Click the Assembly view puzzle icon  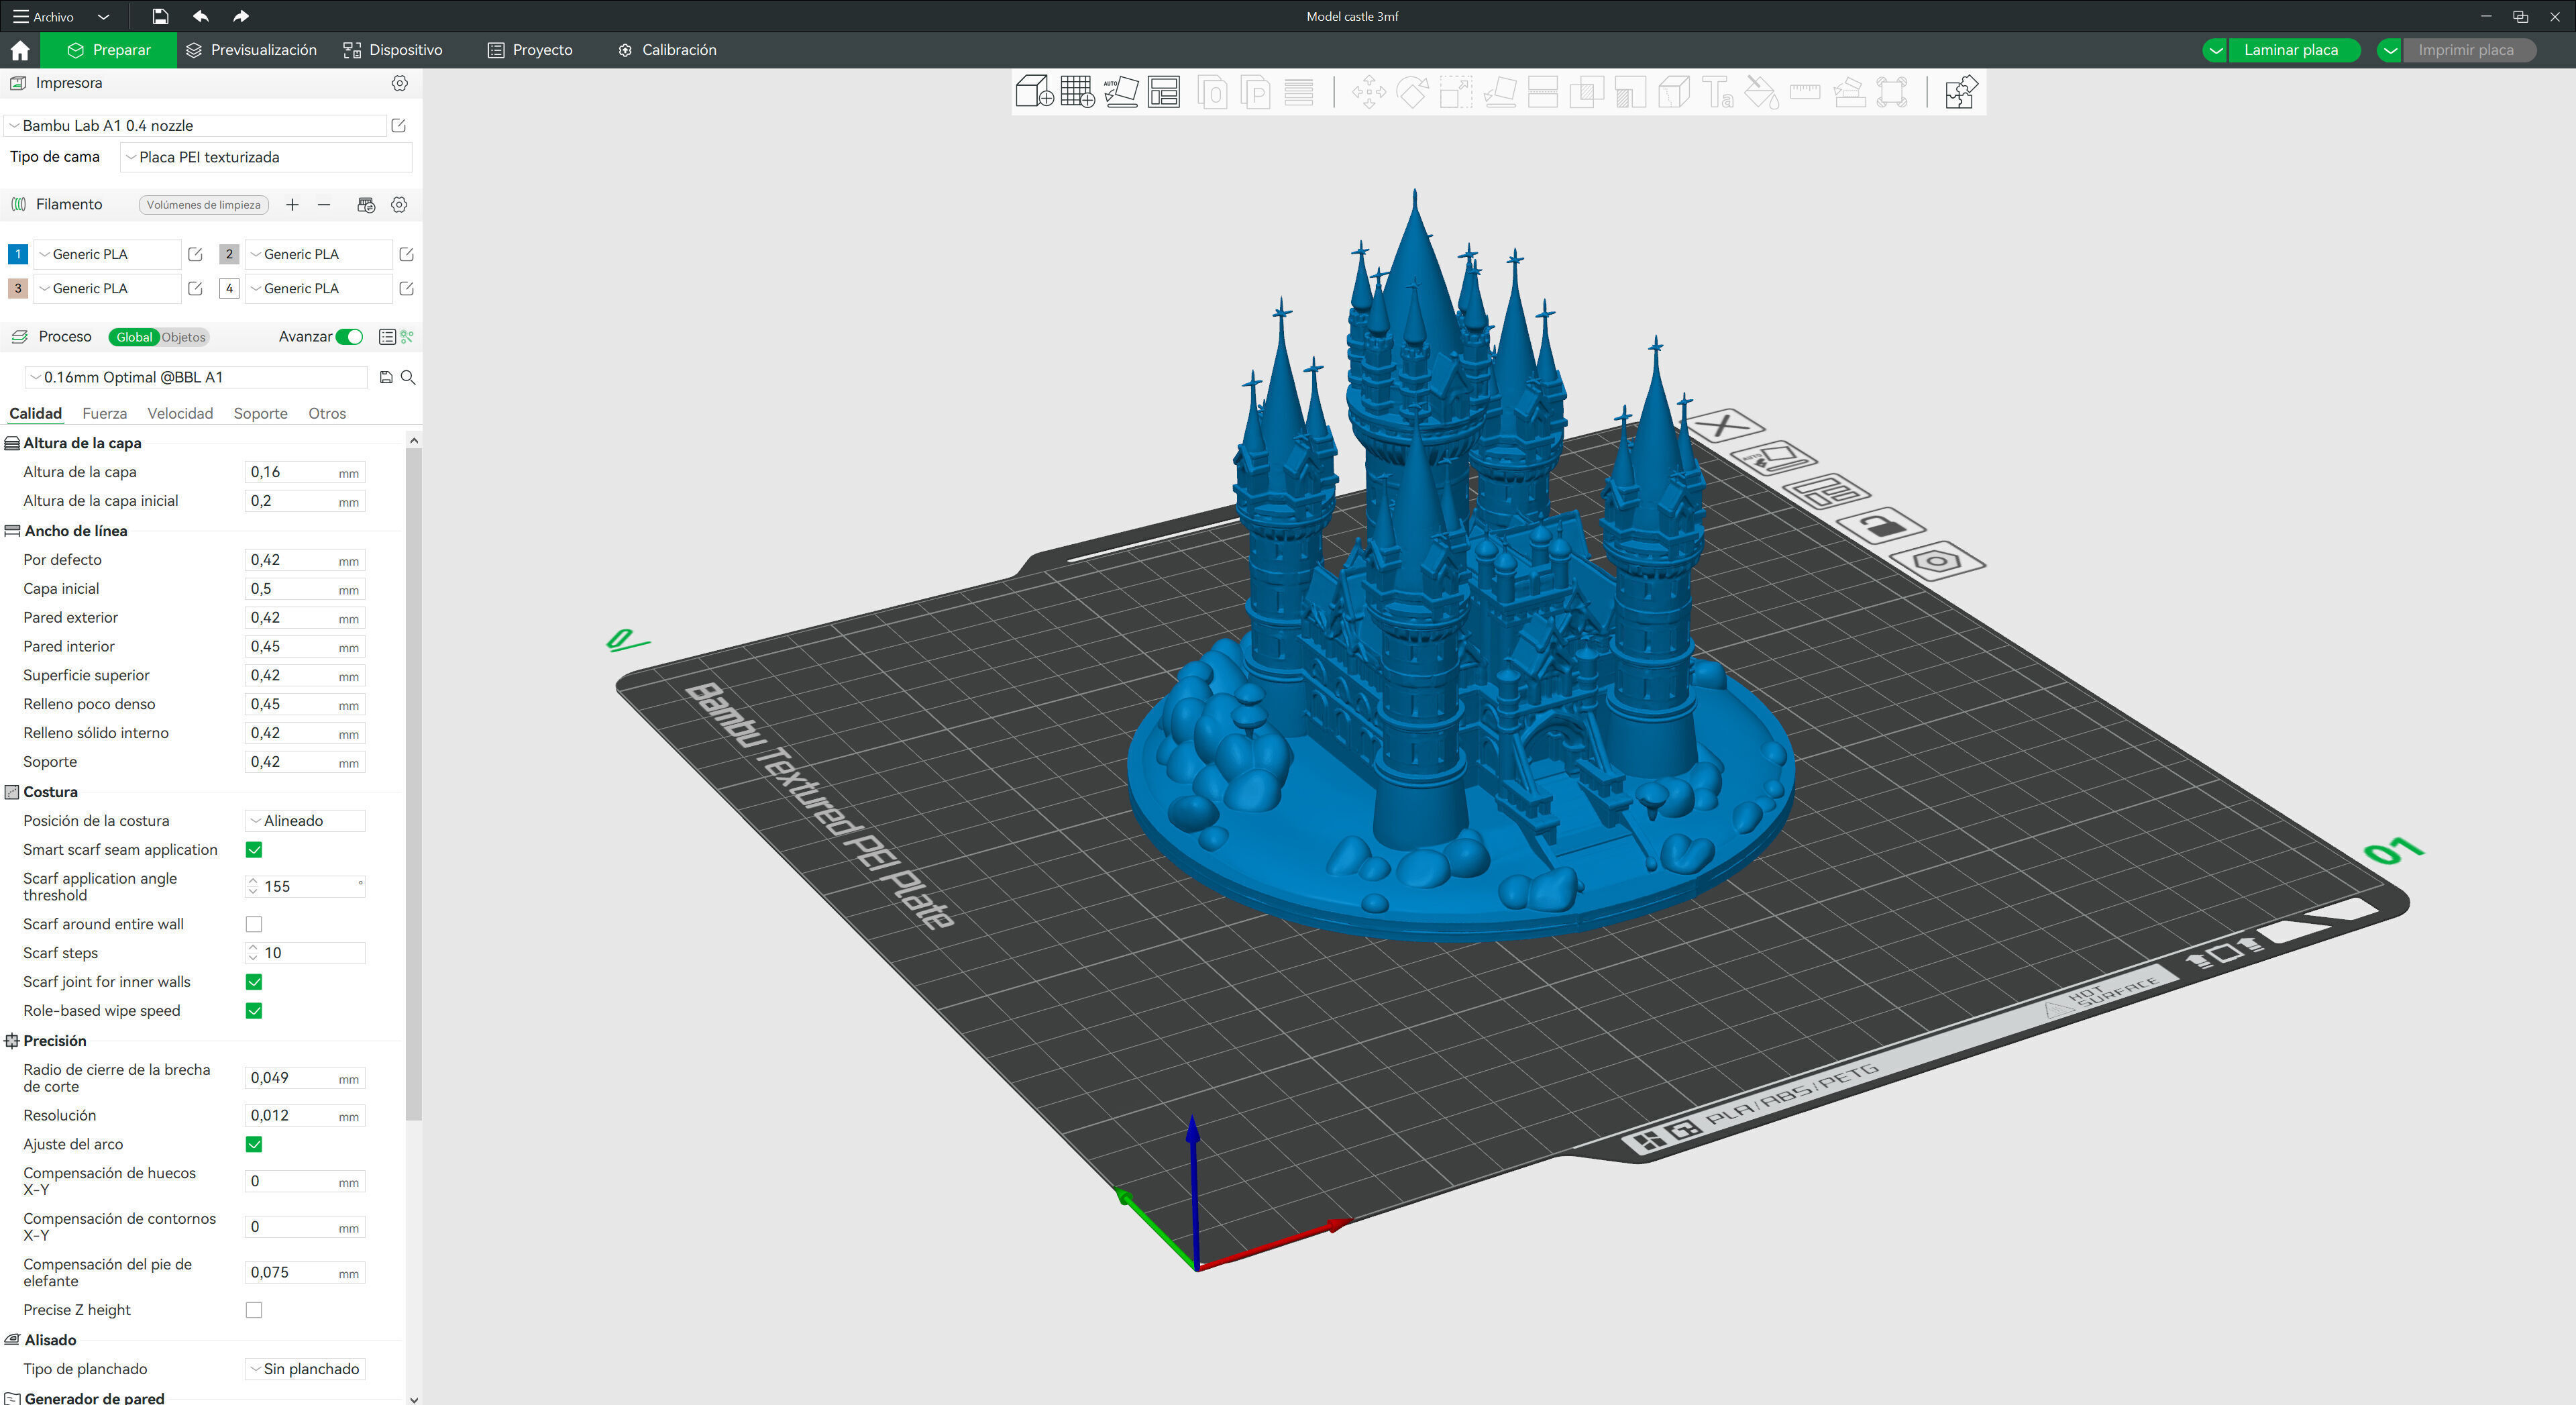pos(1960,92)
